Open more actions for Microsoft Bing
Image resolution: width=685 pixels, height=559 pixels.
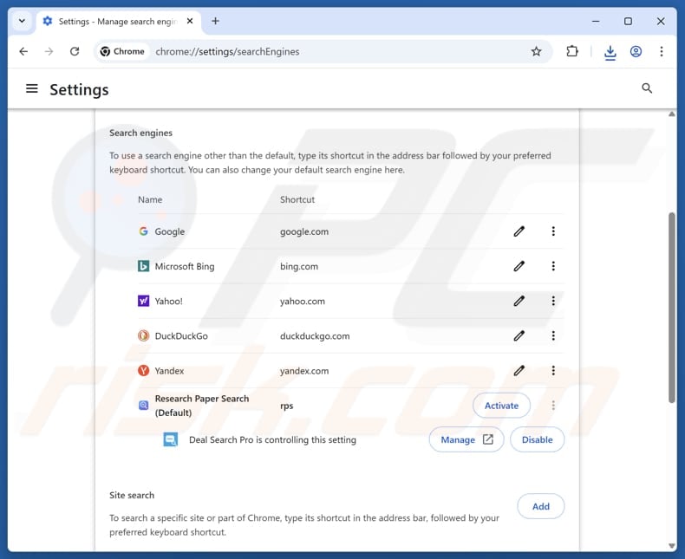click(x=553, y=266)
